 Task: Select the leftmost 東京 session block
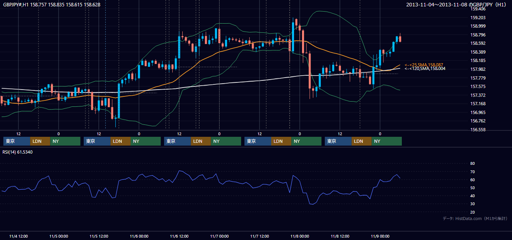point(17,141)
